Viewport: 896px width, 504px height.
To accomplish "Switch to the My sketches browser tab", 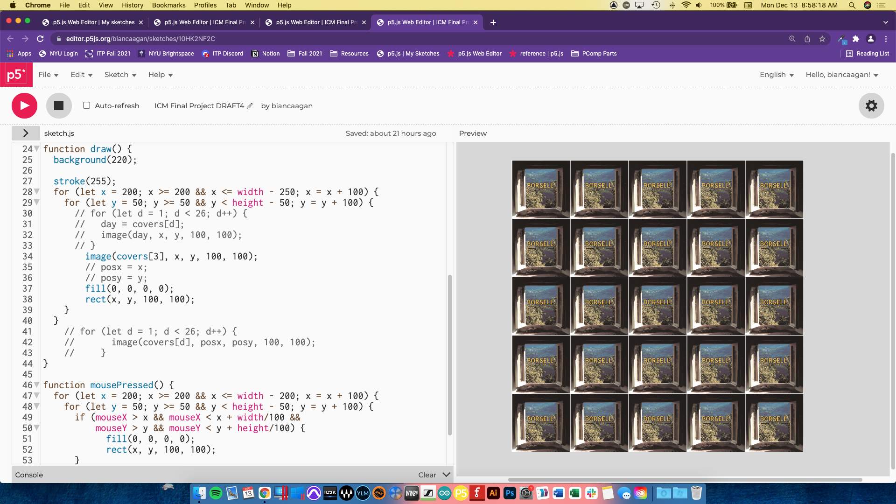I will (93, 22).
